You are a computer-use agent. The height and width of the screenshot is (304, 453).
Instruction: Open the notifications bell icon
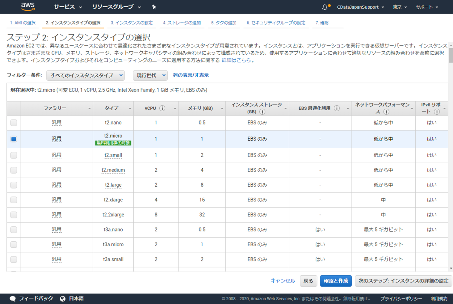(325, 7)
